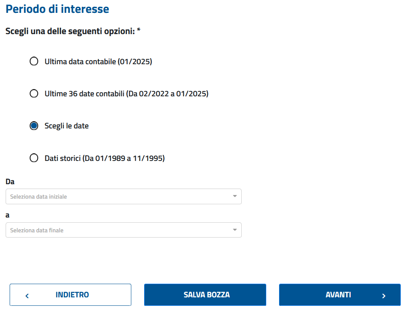Click the Periodo di interesse heading

(57, 9)
